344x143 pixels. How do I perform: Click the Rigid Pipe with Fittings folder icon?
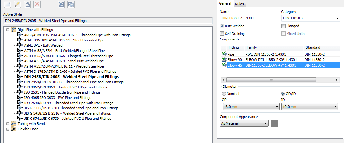point(14,30)
